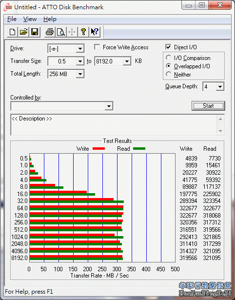Click the 'For Help, press F1' status text

click(x=29, y=292)
